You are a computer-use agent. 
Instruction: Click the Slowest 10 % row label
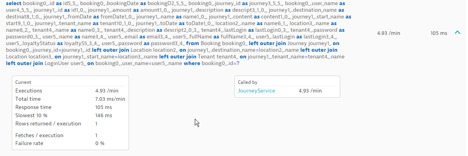click(x=31, y=116)
